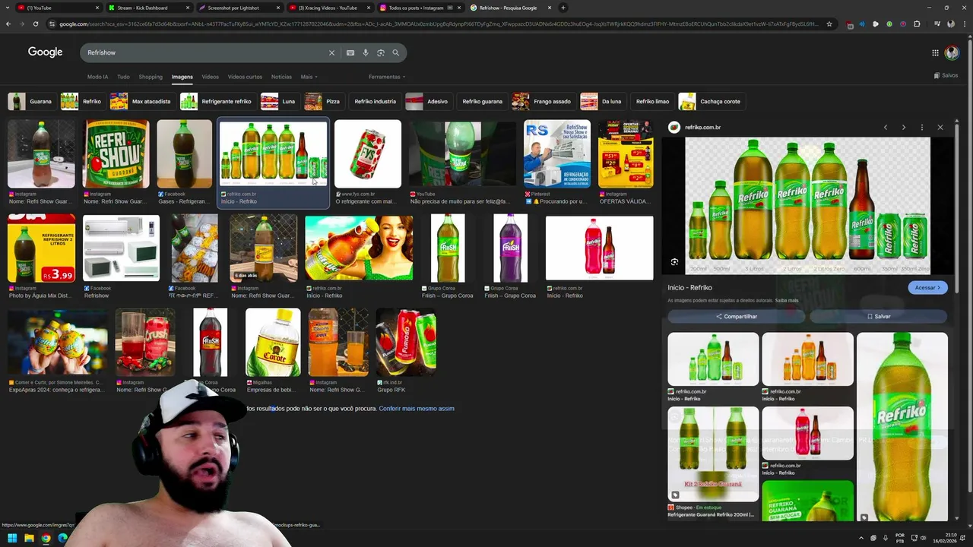This screenshot has height=547, width=973.
Task: Open File Explorer from the taskbar
Action: 29,539
